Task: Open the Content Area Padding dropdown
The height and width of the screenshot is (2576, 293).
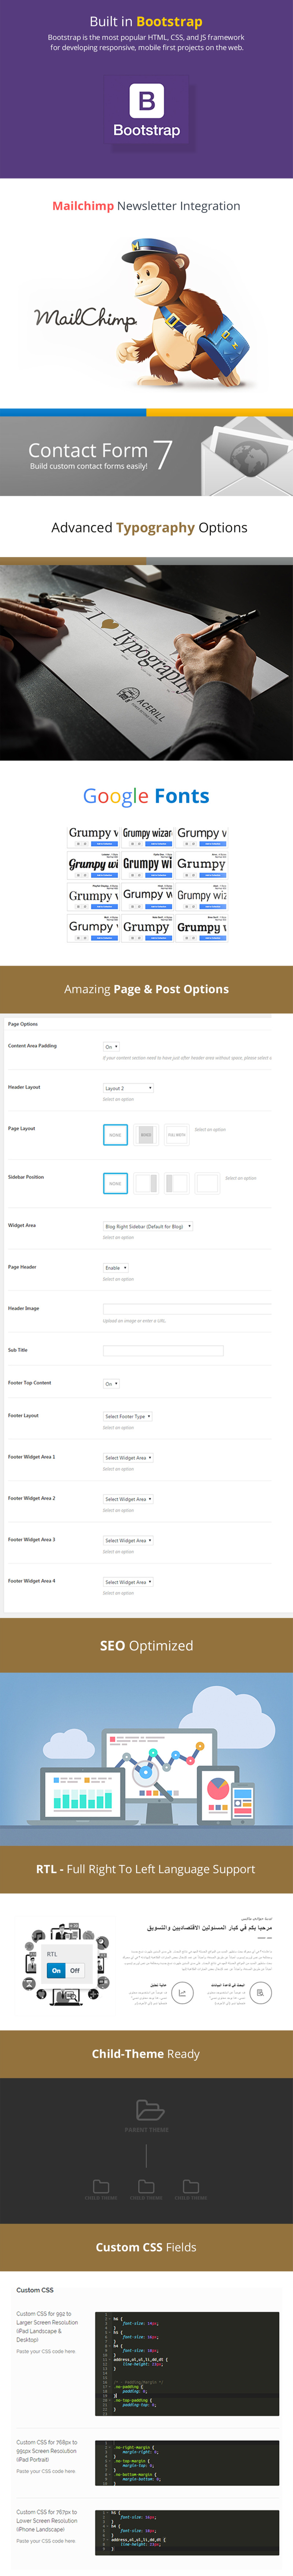Action: pyautogui.click(x=111, y=1046)
